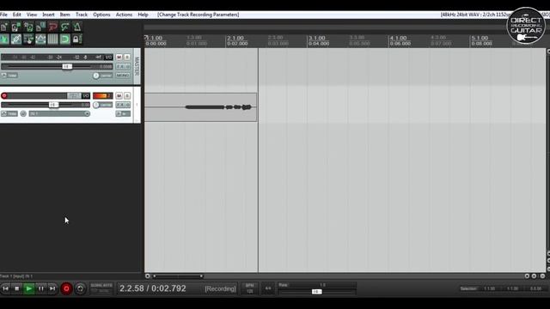Open the Help menu

tap(143, 15)
